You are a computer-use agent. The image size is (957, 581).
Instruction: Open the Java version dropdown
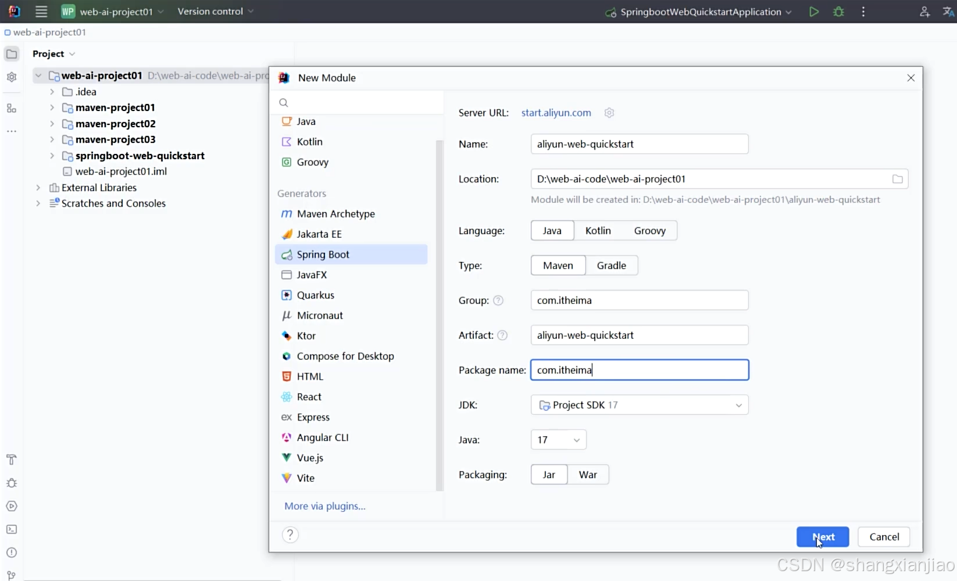558,440
